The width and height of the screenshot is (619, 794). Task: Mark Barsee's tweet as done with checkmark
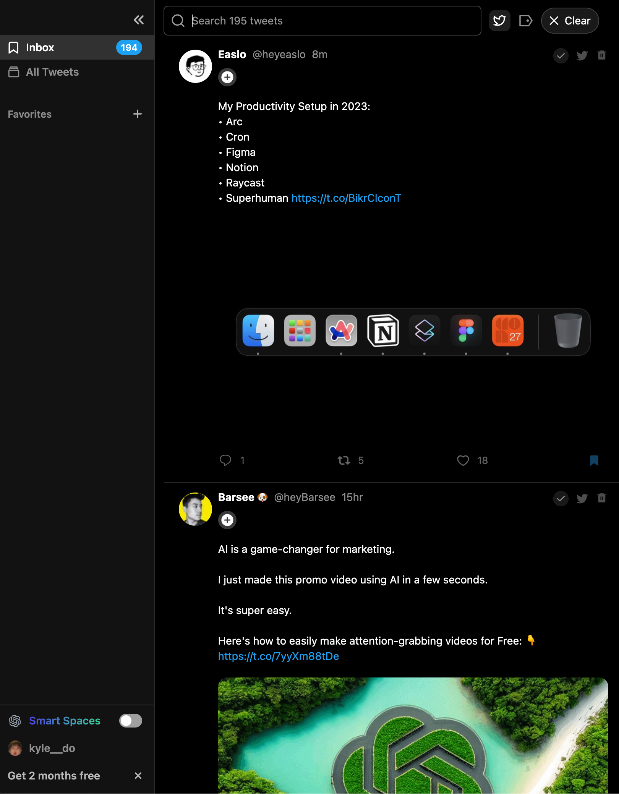pyautogui.click(x=561, y=498)
